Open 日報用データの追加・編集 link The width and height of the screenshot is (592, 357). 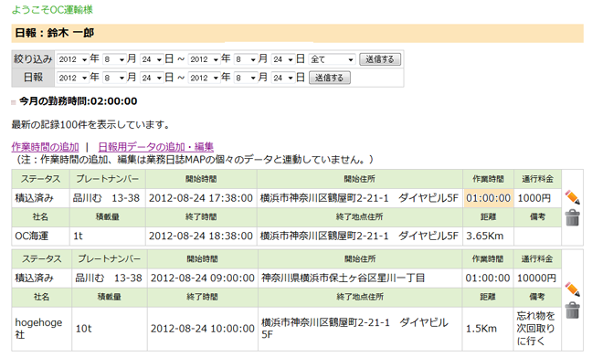[x=156, y=147]
